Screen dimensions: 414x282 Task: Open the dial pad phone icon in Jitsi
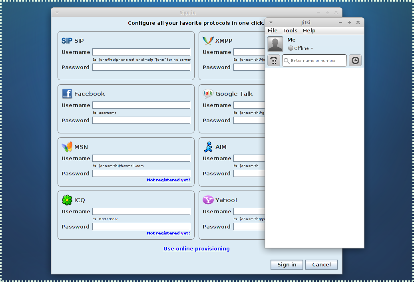pos(273,60)
